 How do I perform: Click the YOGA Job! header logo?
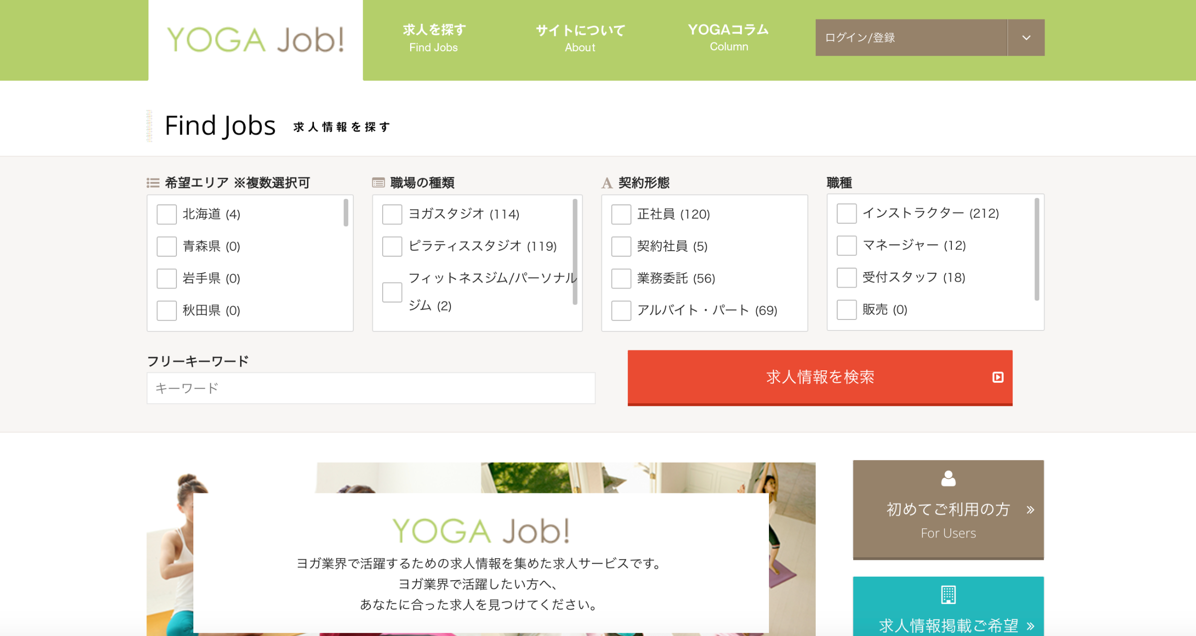point(255,40)
